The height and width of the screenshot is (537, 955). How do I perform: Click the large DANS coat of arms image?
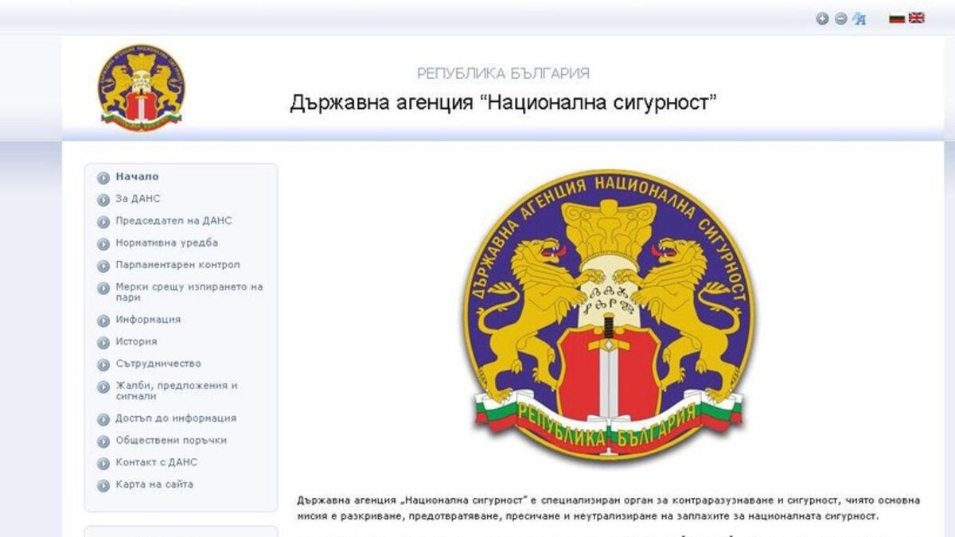(609, 315)
